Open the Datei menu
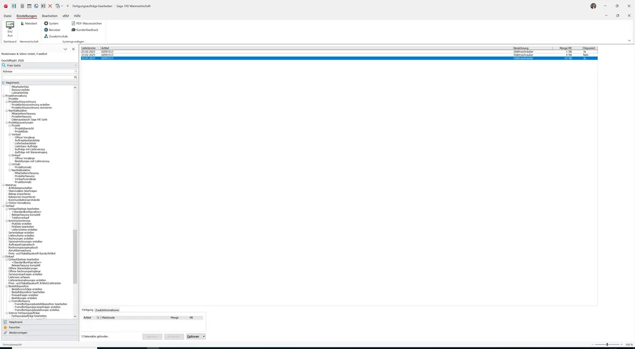Image resolution: width=635 pixels, height=349 pixels. [7, 16]
